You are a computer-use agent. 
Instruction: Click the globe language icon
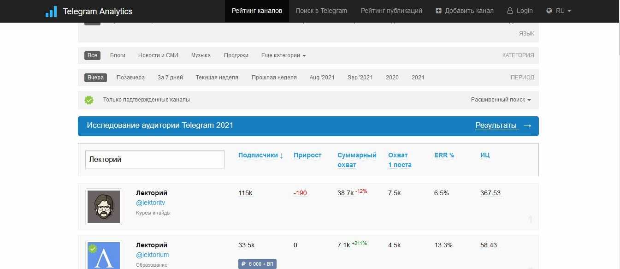pyautogui.click(x=549, y=11)
